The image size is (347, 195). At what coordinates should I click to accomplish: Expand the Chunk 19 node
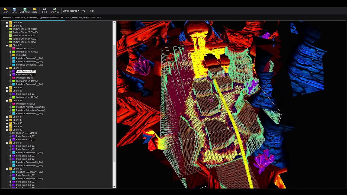7,26
